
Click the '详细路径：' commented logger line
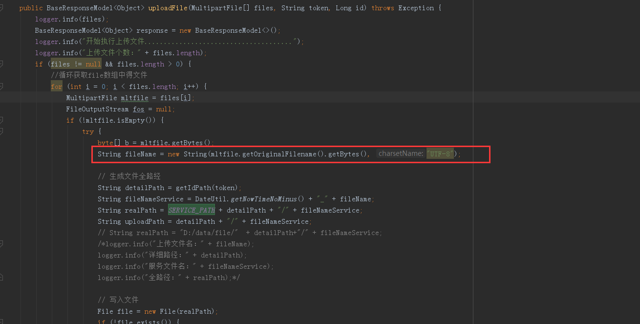pos(172,255)
